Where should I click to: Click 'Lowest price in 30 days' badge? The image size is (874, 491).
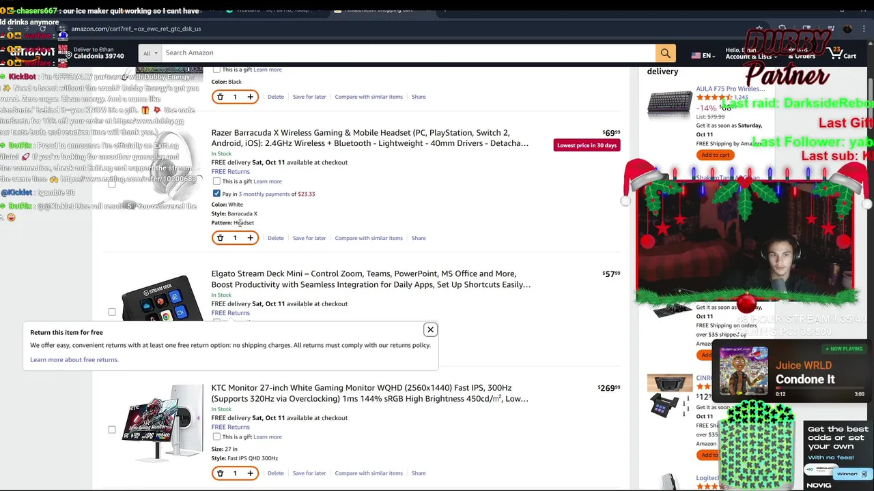point(587,145)
